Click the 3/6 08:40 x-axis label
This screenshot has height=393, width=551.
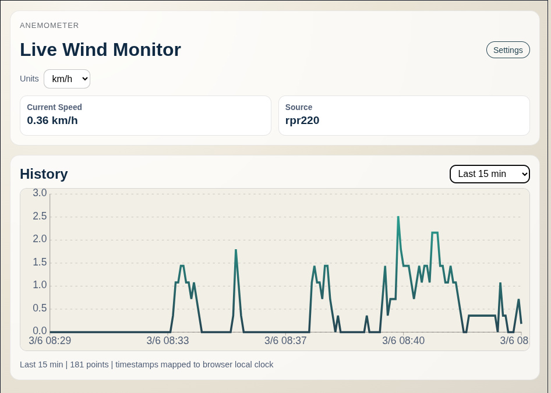click(x=403, y=341)
